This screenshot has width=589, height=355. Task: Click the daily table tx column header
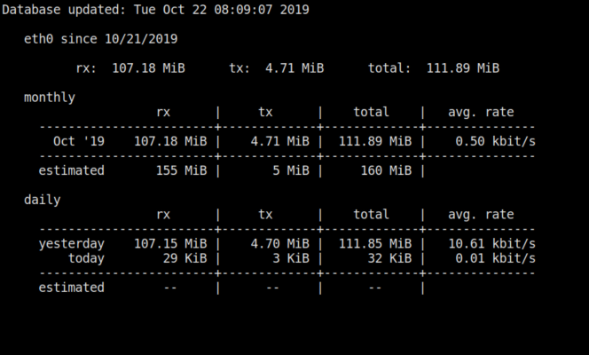click(265, 215)
